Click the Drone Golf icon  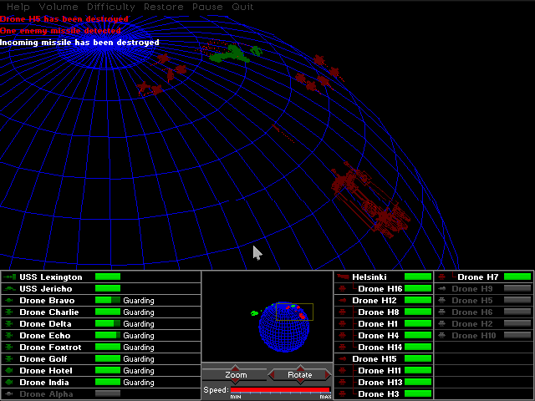pyautogui.click(x=9, y=358)
